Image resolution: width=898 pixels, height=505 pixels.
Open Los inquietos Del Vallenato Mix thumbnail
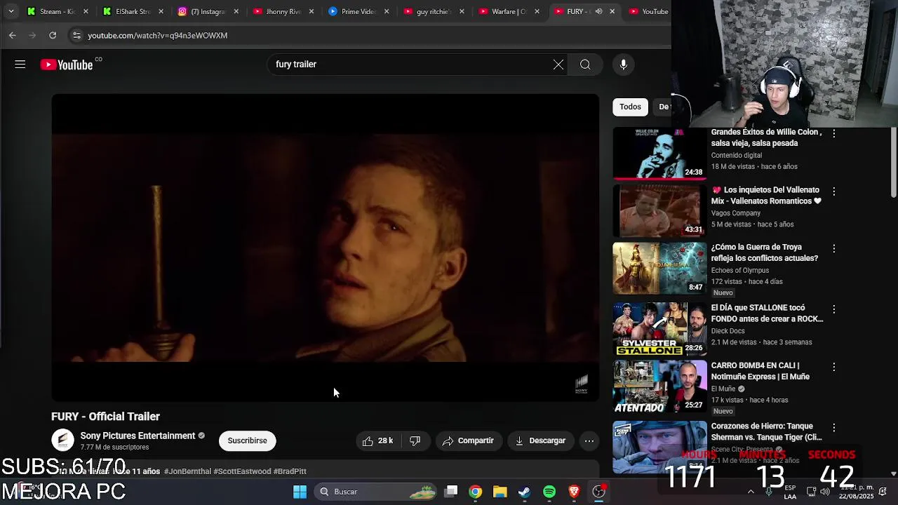pos(659,211)
